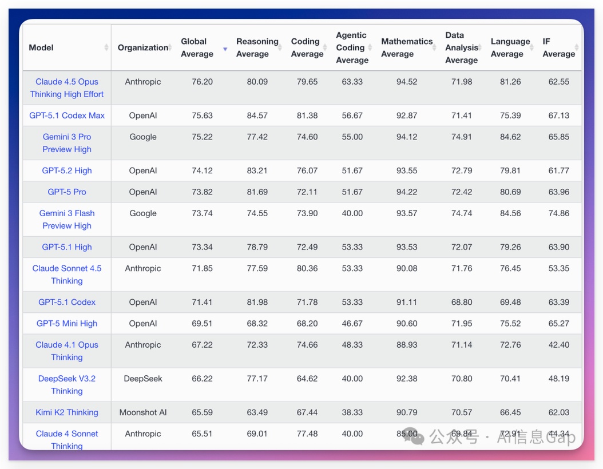Select IF average value 74.86

[x=559, y=213]
